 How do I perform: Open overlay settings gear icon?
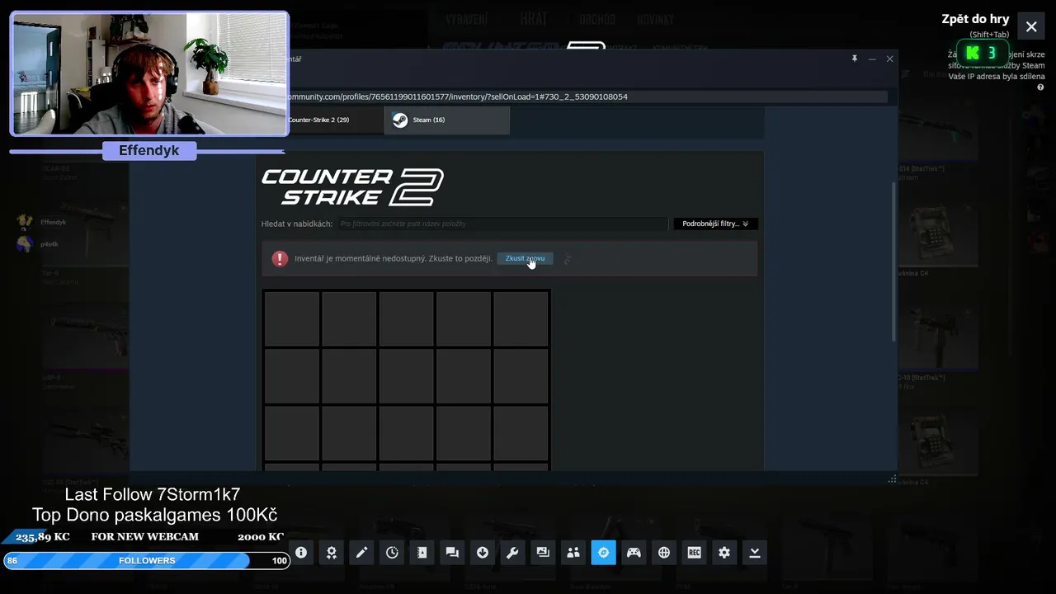click(724, 553)
